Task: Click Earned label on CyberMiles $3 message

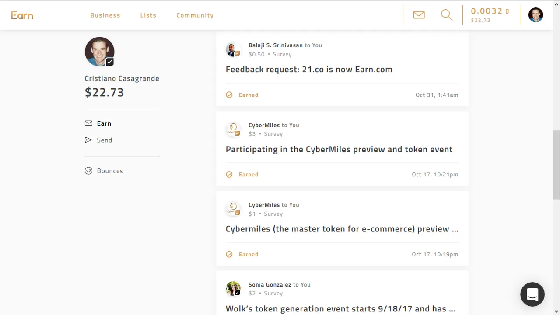Action: [248, 175]
